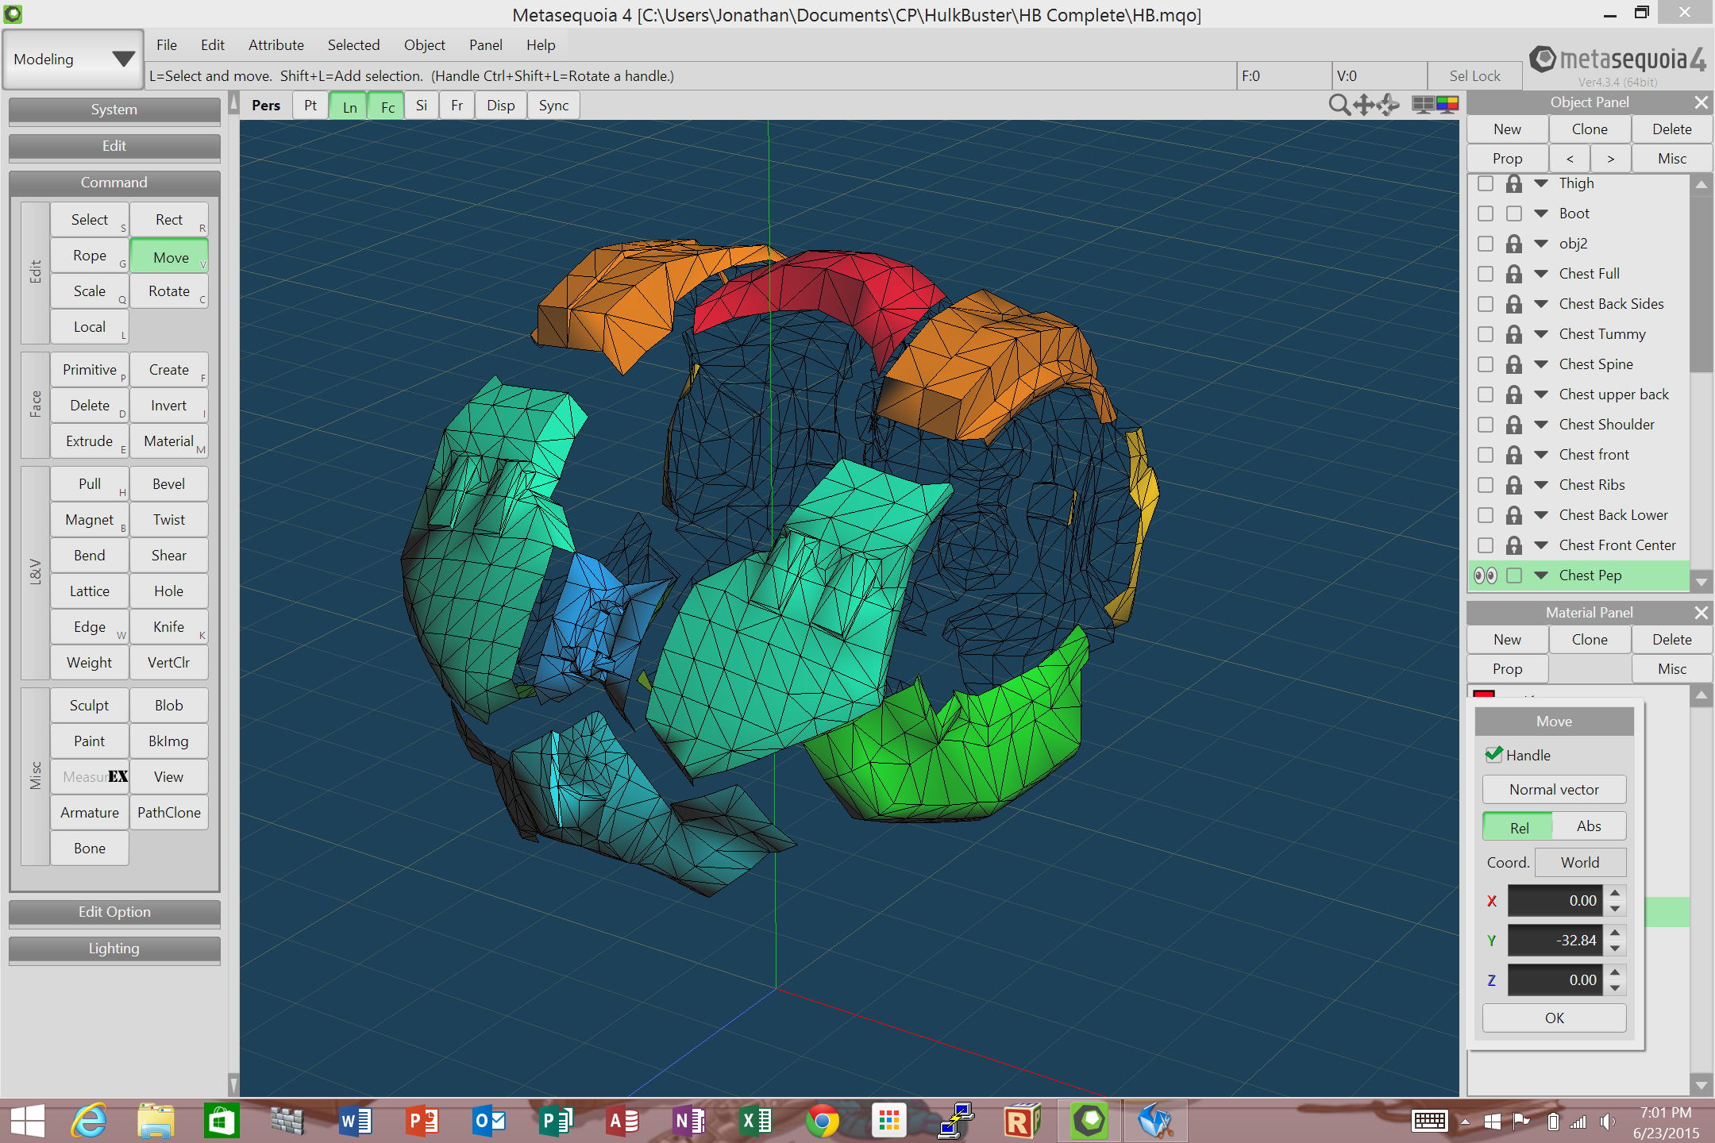The image size is (1715, 1143).
Task: Toggle the lock icon on Thigh
Action: coord(1514,183)
